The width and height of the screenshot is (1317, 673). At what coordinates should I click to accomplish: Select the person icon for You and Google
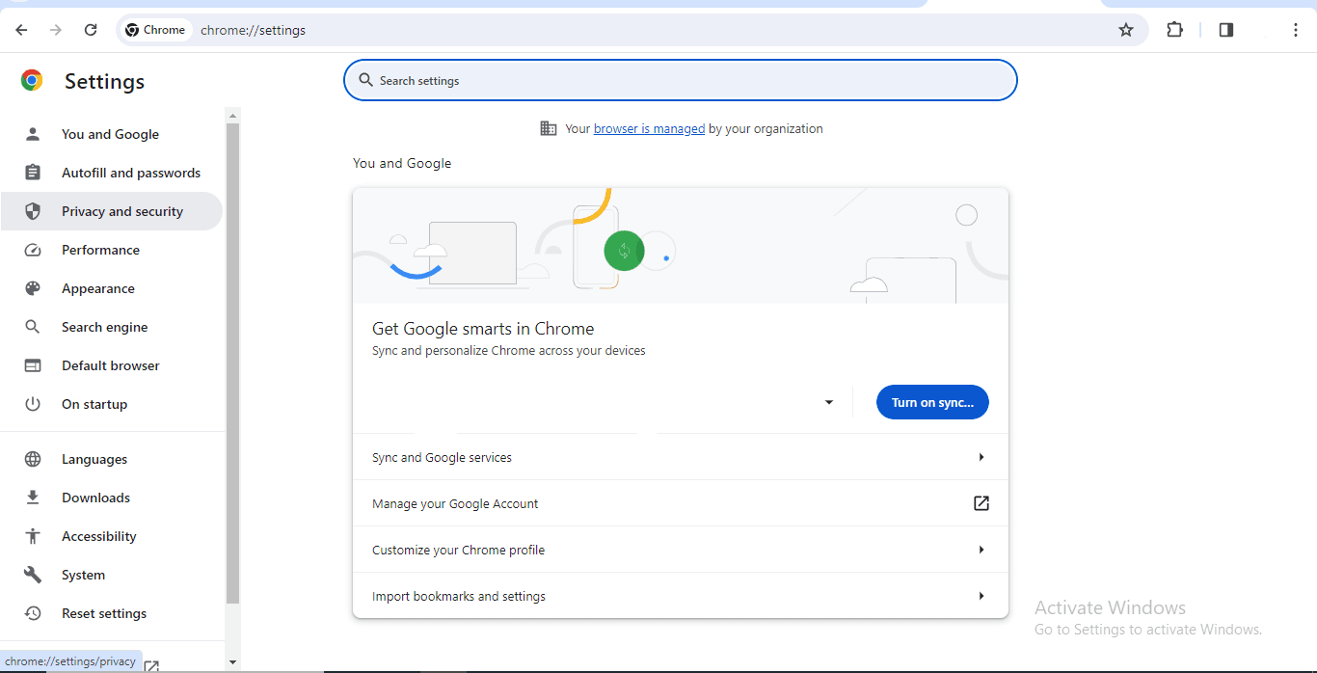(x=33, y=134)
